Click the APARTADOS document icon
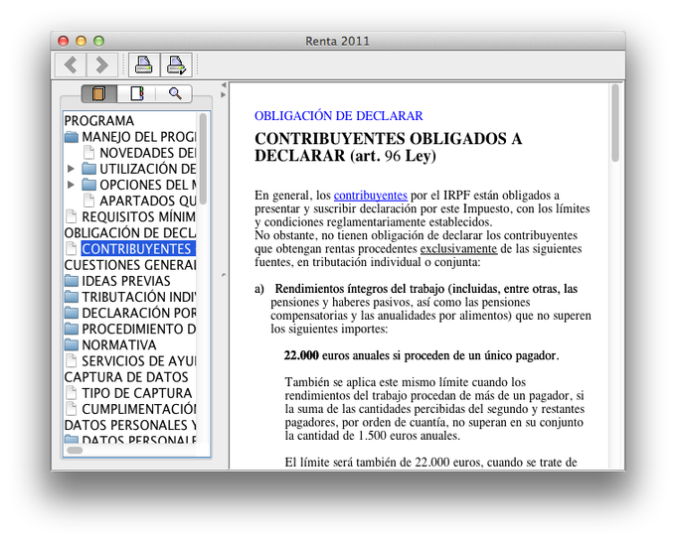The height and width of the screenshot is (542, 676). tap(89, 201)
